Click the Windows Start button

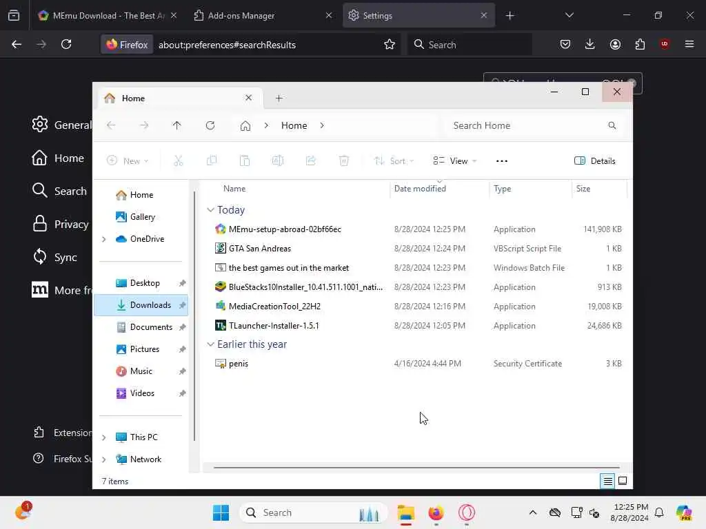pyautogui.click(x=221, y=512)
